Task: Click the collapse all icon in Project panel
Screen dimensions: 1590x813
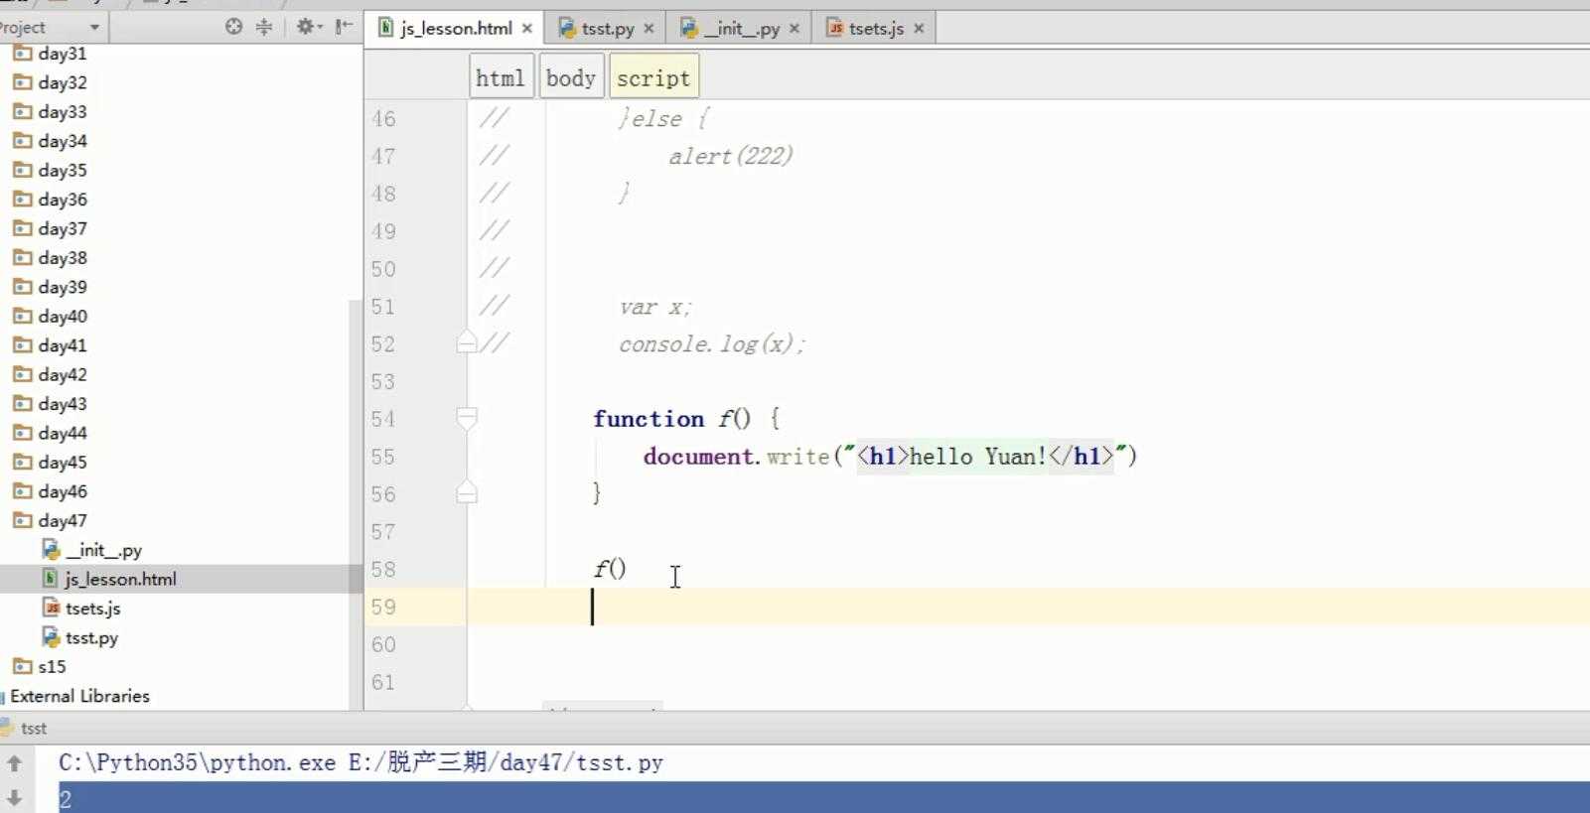Action: point(264,27)
